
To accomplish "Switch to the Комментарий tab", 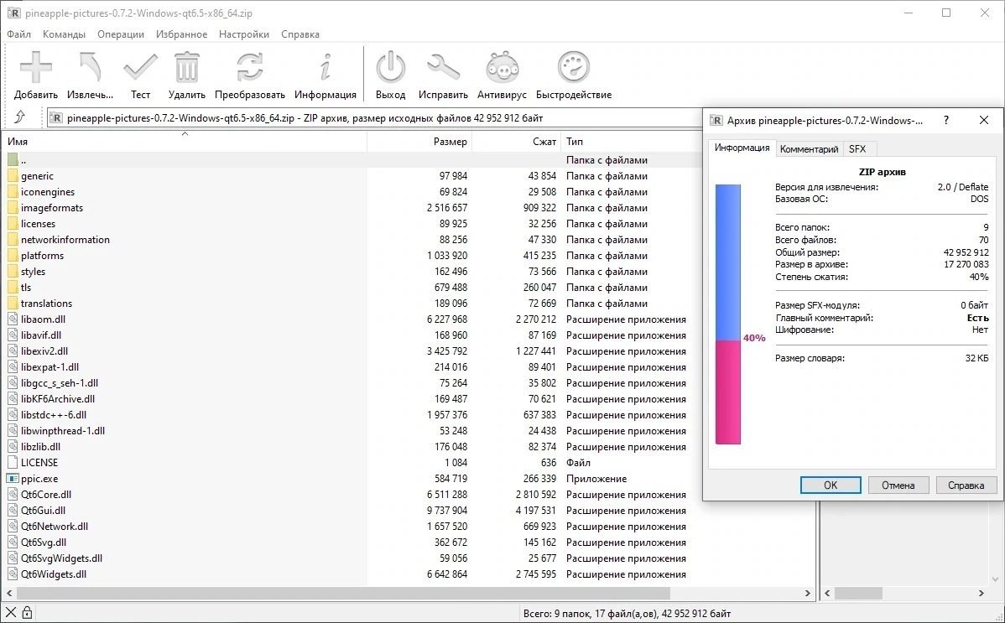I will point(809,148).
